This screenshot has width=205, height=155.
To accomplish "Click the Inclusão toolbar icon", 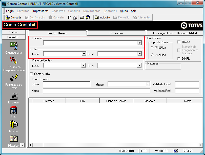I will [97, 17].
